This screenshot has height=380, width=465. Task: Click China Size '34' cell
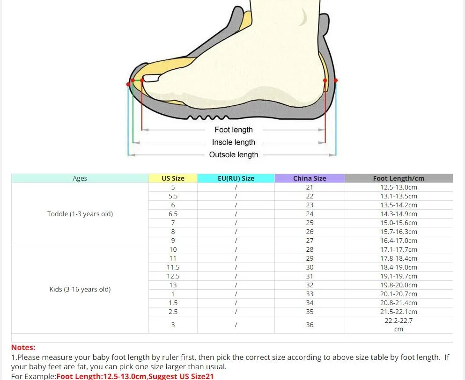point(310,303)
